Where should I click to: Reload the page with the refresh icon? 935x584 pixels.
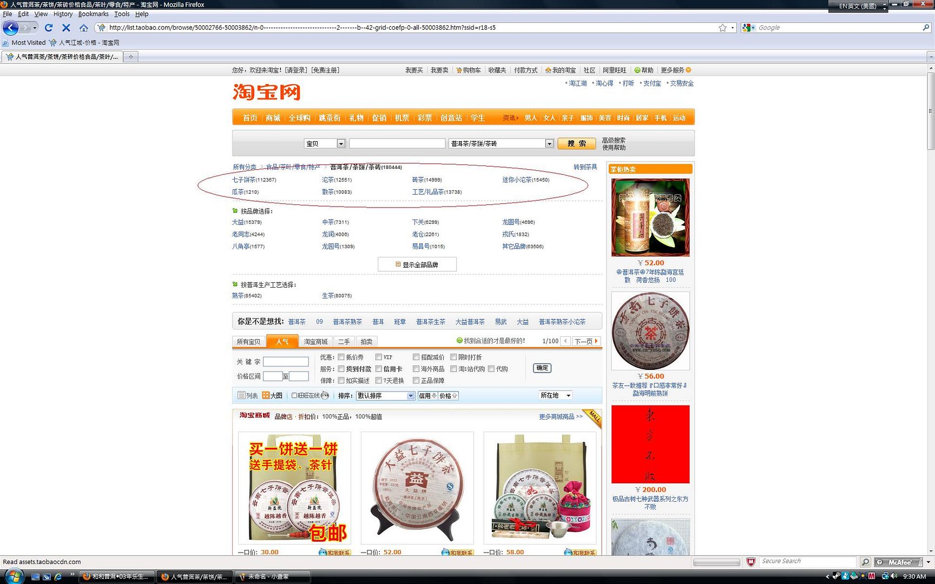pos(49,28)
